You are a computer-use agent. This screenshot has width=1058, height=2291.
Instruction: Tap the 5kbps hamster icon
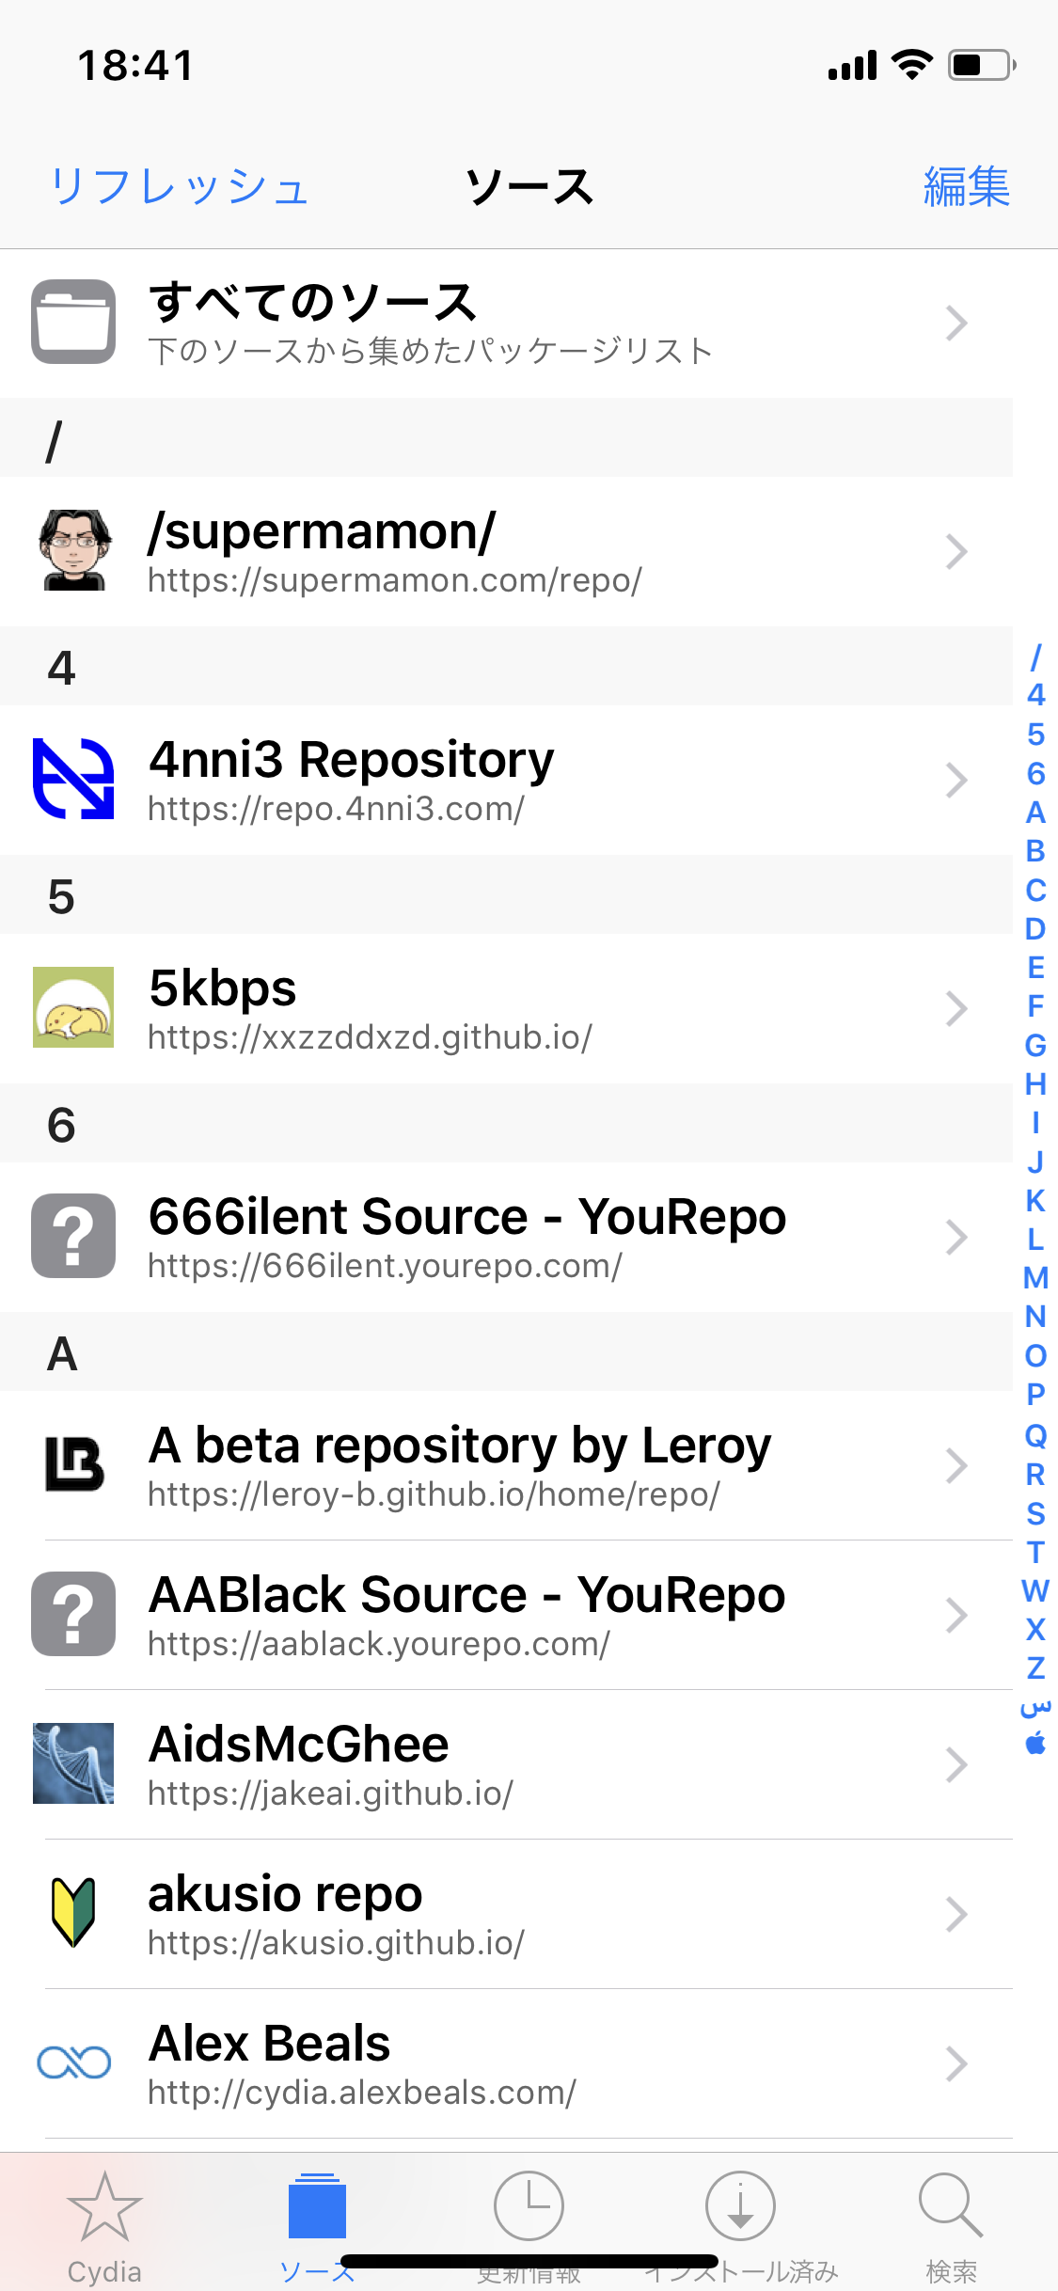click(73, 1007)
